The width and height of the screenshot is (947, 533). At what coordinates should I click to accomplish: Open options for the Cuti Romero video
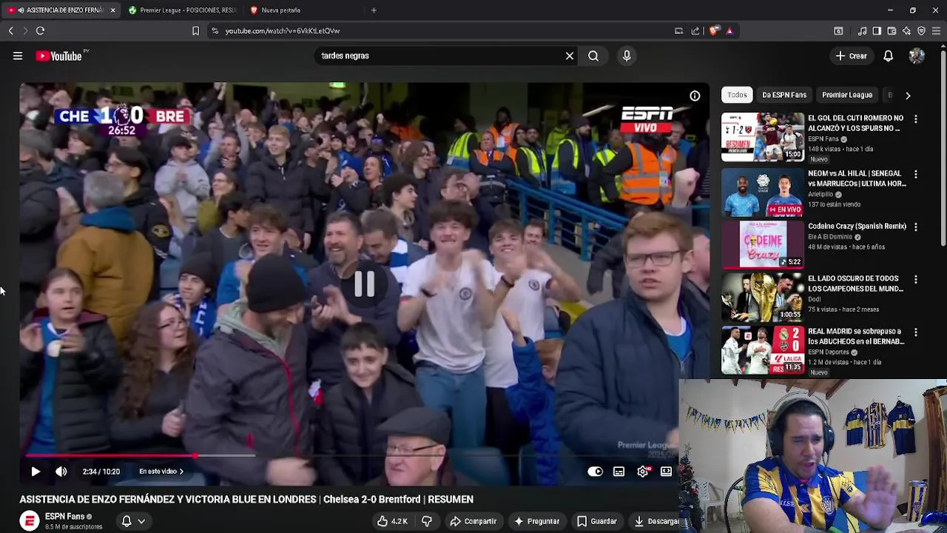coord(916,119)
